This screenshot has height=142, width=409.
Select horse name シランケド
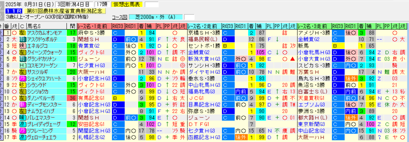pos(47,85)
